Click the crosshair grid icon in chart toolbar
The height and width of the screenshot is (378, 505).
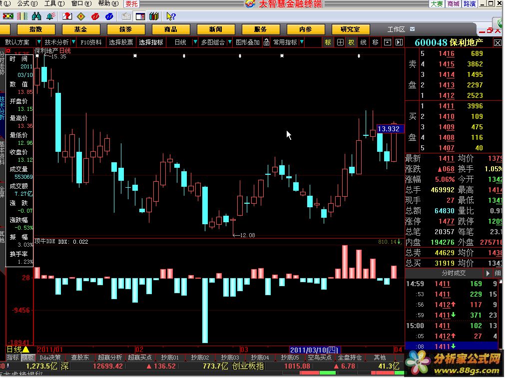tap(340, 42)
